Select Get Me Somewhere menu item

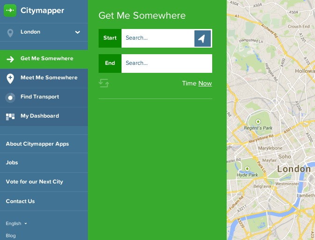tap(47, 59)
